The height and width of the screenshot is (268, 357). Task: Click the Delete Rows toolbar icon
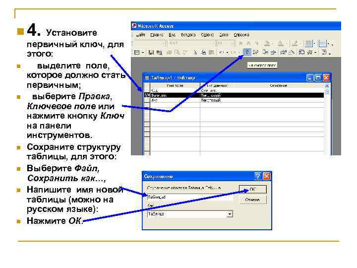tap(274, 53)
